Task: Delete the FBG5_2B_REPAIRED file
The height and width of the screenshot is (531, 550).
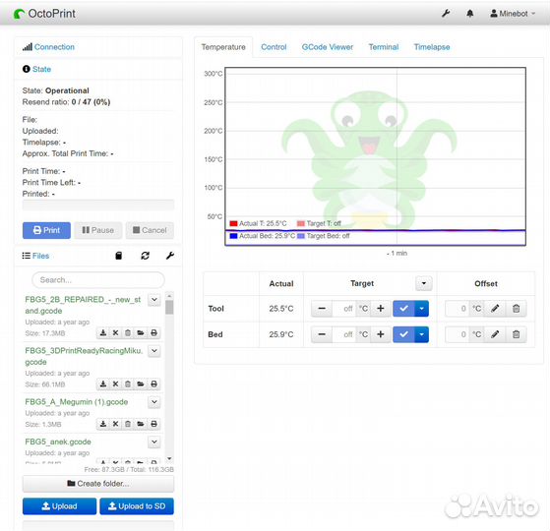Action: [x=128, y=333]
